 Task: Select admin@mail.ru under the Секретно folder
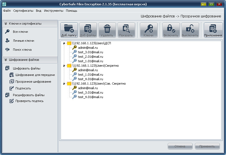pyautogui.click(x=88, y=70)
